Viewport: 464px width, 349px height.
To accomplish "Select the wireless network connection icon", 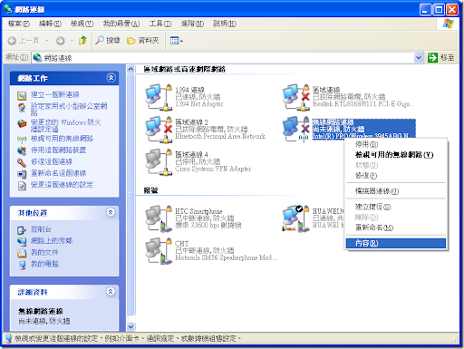I will [295, 129].
